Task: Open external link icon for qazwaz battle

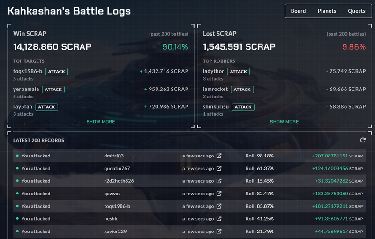Action: 219,194
